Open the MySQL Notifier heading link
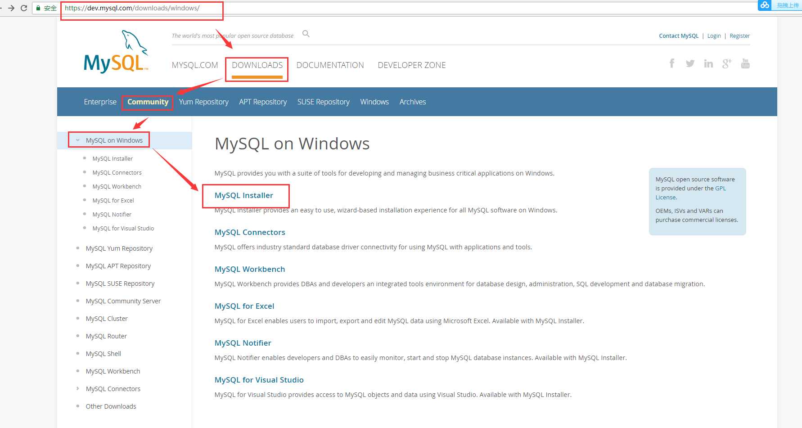802x428 pixels. tap(243, 343)
